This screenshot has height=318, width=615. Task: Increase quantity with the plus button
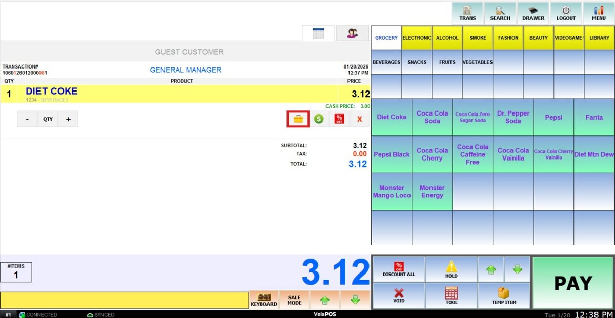click(68, 119)
